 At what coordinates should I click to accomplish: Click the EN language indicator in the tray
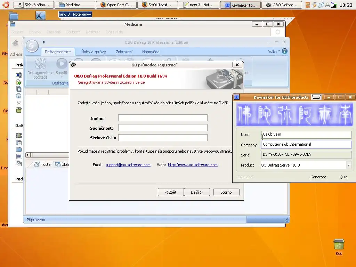point(308,5)
